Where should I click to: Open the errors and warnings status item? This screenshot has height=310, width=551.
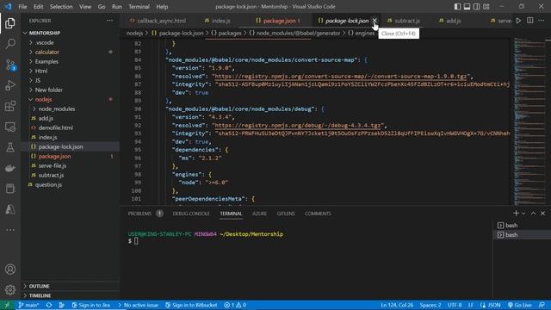tap(235, 305)
